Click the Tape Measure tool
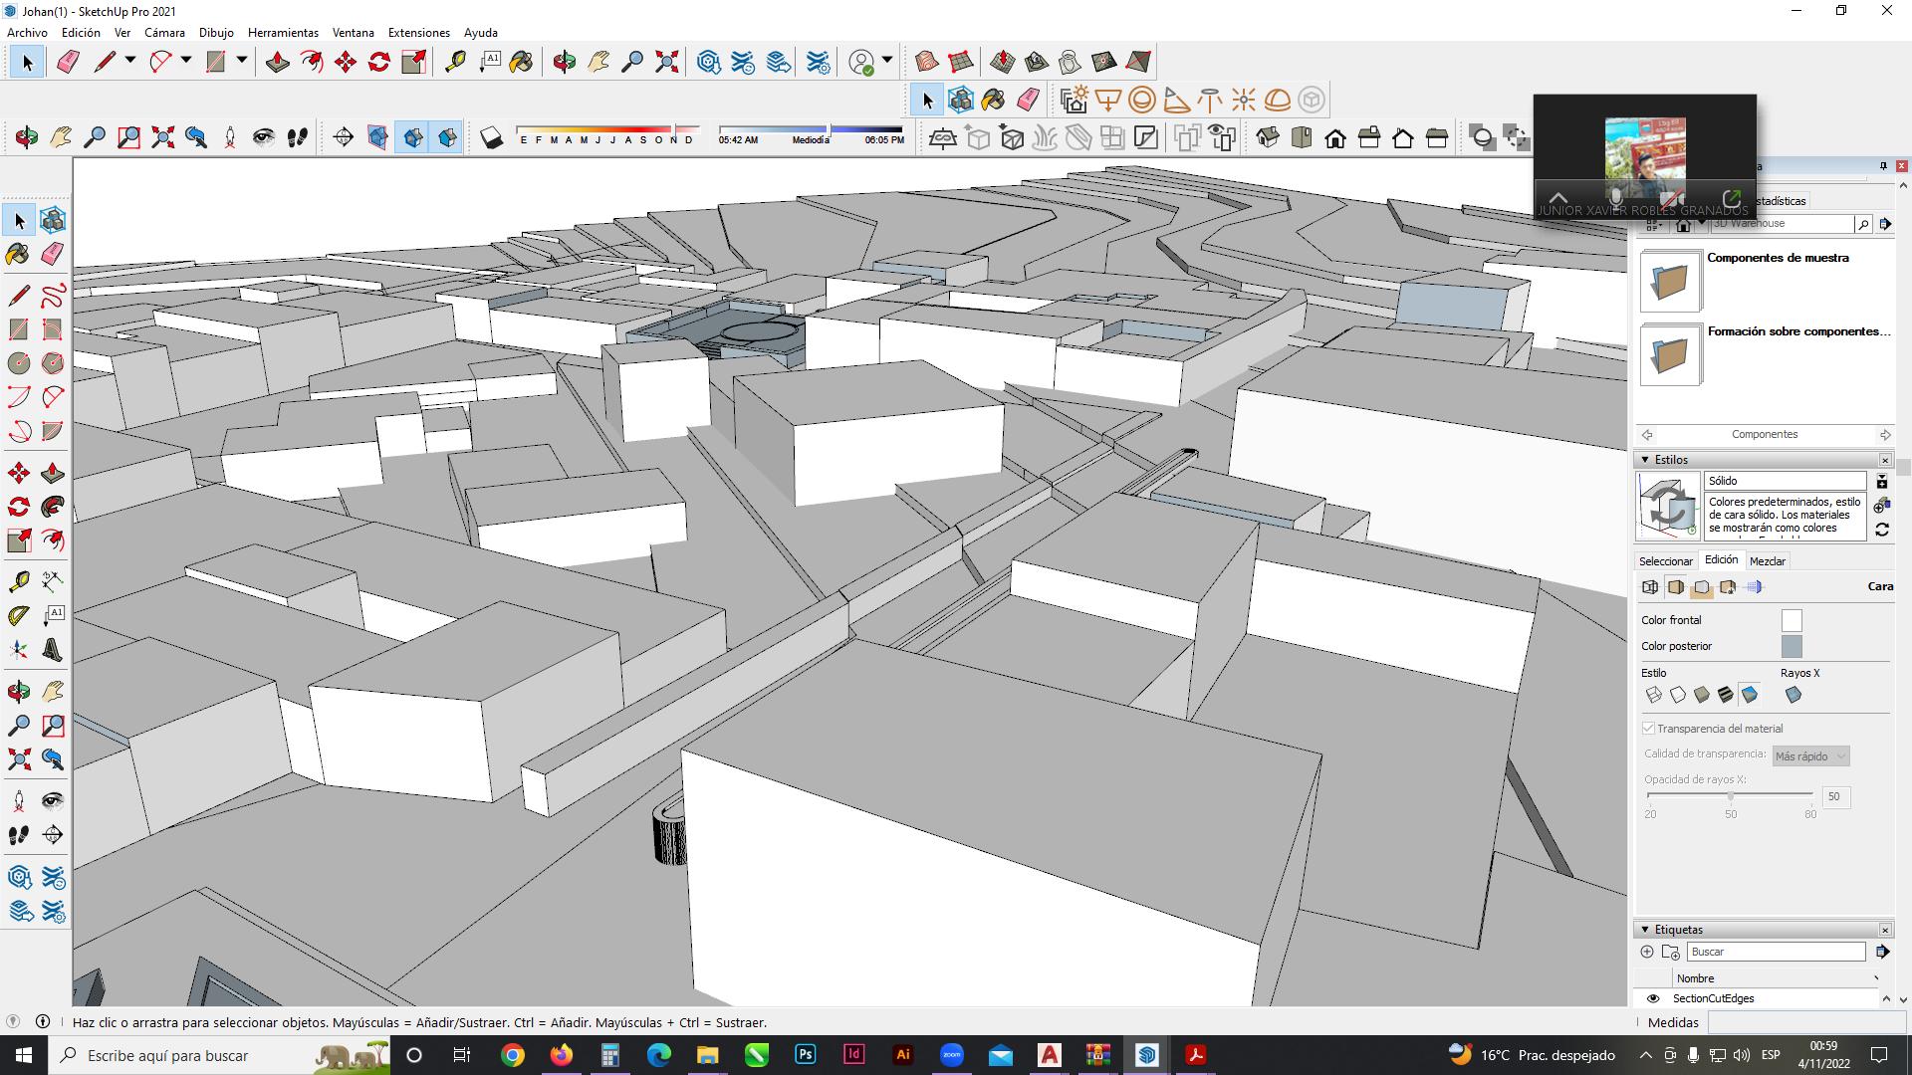Screen dimensions: 1912x1075 point(454,62)
